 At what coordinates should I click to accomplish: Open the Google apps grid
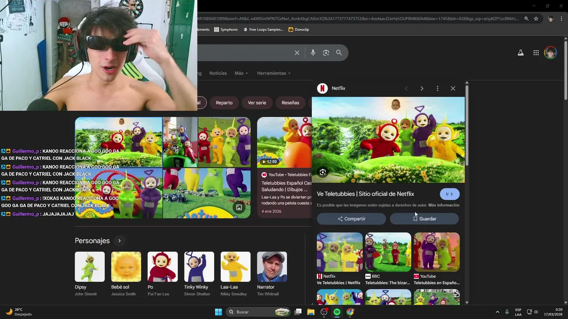click(536, 53)
